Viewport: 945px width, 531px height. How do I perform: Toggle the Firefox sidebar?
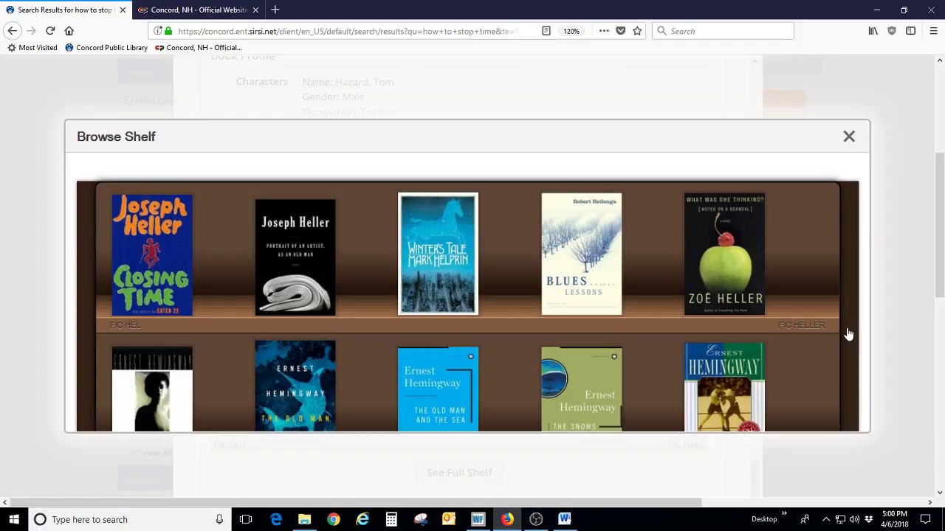click(910, 31)
